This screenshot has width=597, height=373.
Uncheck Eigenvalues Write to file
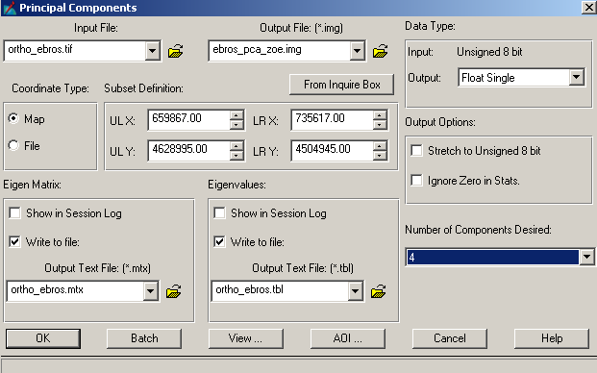(219, 241)
